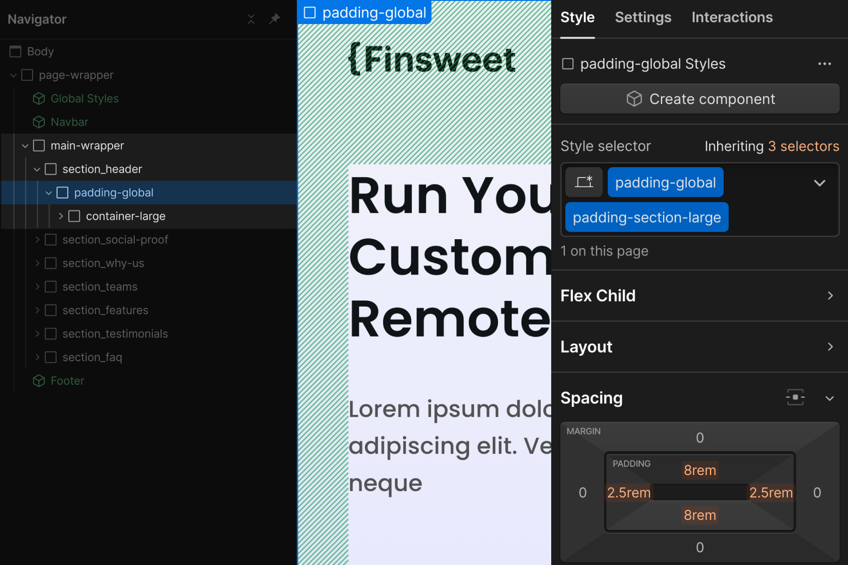Viewport: 848px width, 565px height.
Task: Expand the Layout section
Action: pos(830,347)
